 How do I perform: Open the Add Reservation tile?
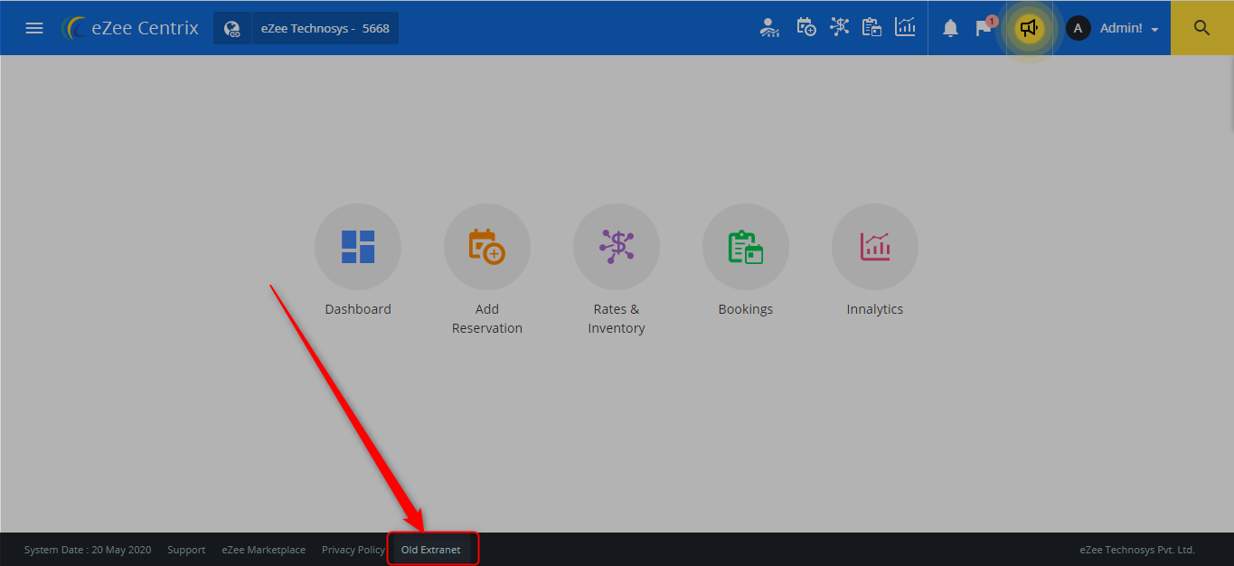pos(487,247)
